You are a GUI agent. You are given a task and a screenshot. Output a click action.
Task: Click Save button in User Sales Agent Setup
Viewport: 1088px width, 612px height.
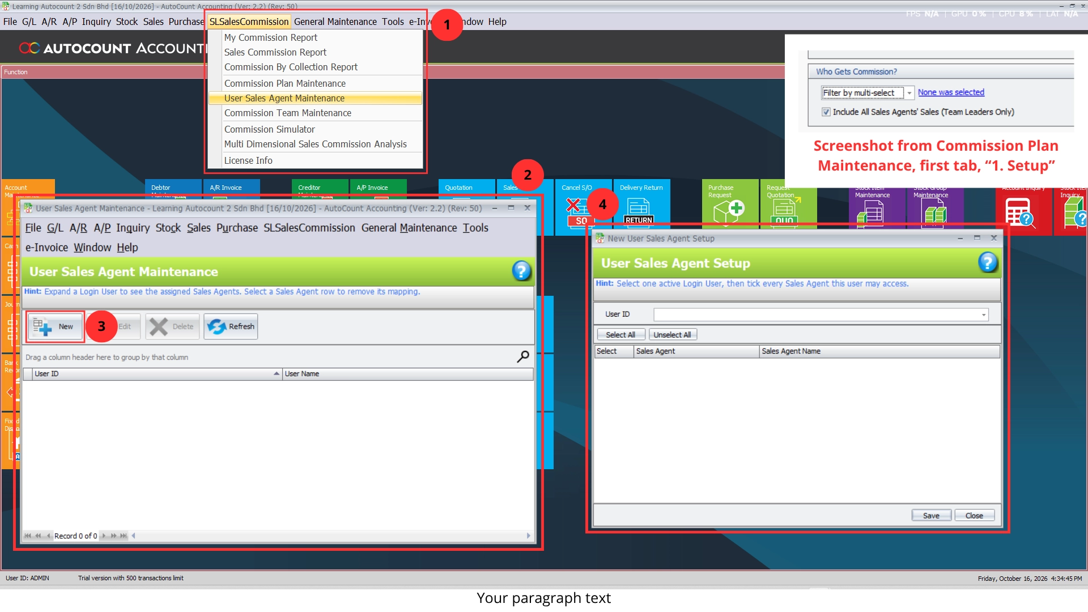pos(931,516)
